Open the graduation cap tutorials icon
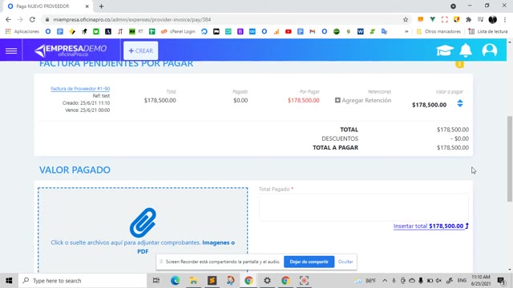The width and height of the screenshot is (513, 288). point(445,50)
